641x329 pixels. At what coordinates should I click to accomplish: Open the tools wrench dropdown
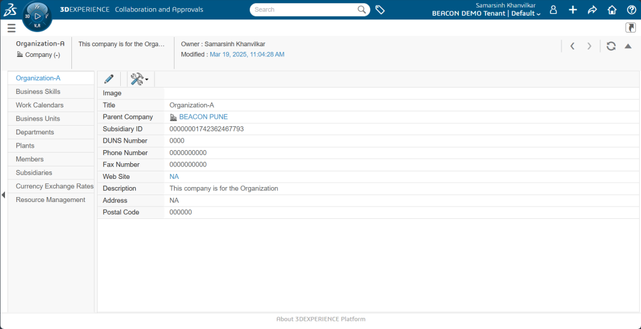click(x=139, y=79)
